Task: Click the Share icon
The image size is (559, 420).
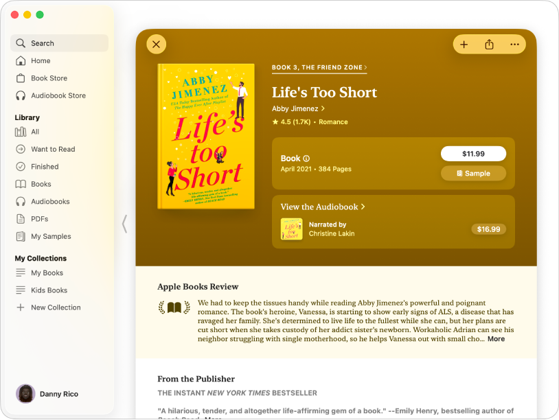Action: tap(489, 45)
